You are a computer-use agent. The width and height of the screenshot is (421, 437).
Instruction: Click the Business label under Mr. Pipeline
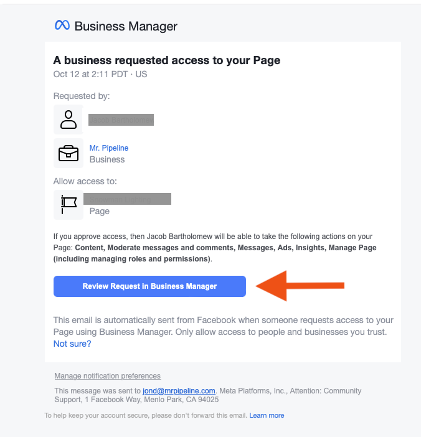pos(106,159)
